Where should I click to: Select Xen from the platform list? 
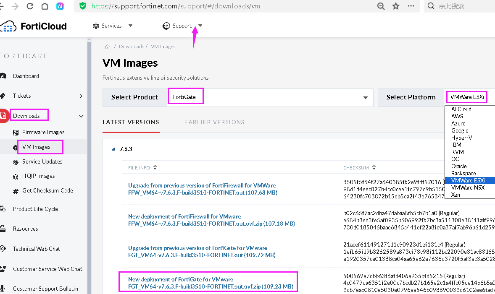coord(470,195)
